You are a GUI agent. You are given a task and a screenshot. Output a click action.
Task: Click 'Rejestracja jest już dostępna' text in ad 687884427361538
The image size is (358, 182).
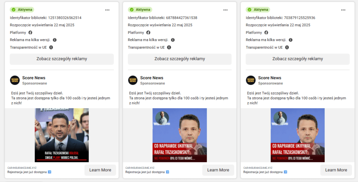(x=145, y=172)
